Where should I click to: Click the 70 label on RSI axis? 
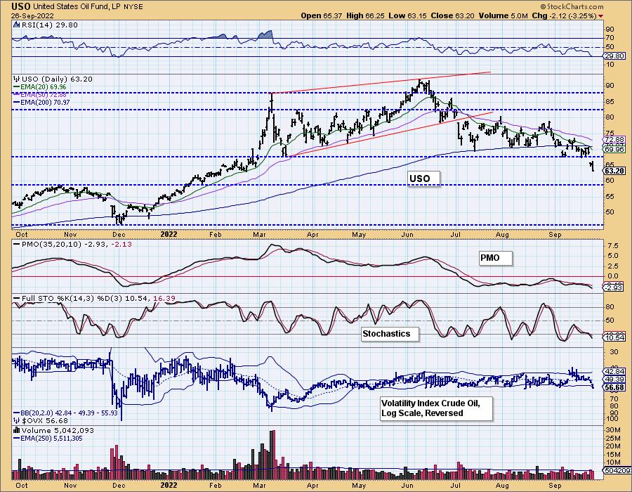pyautogui.click(x=610, y=38)
